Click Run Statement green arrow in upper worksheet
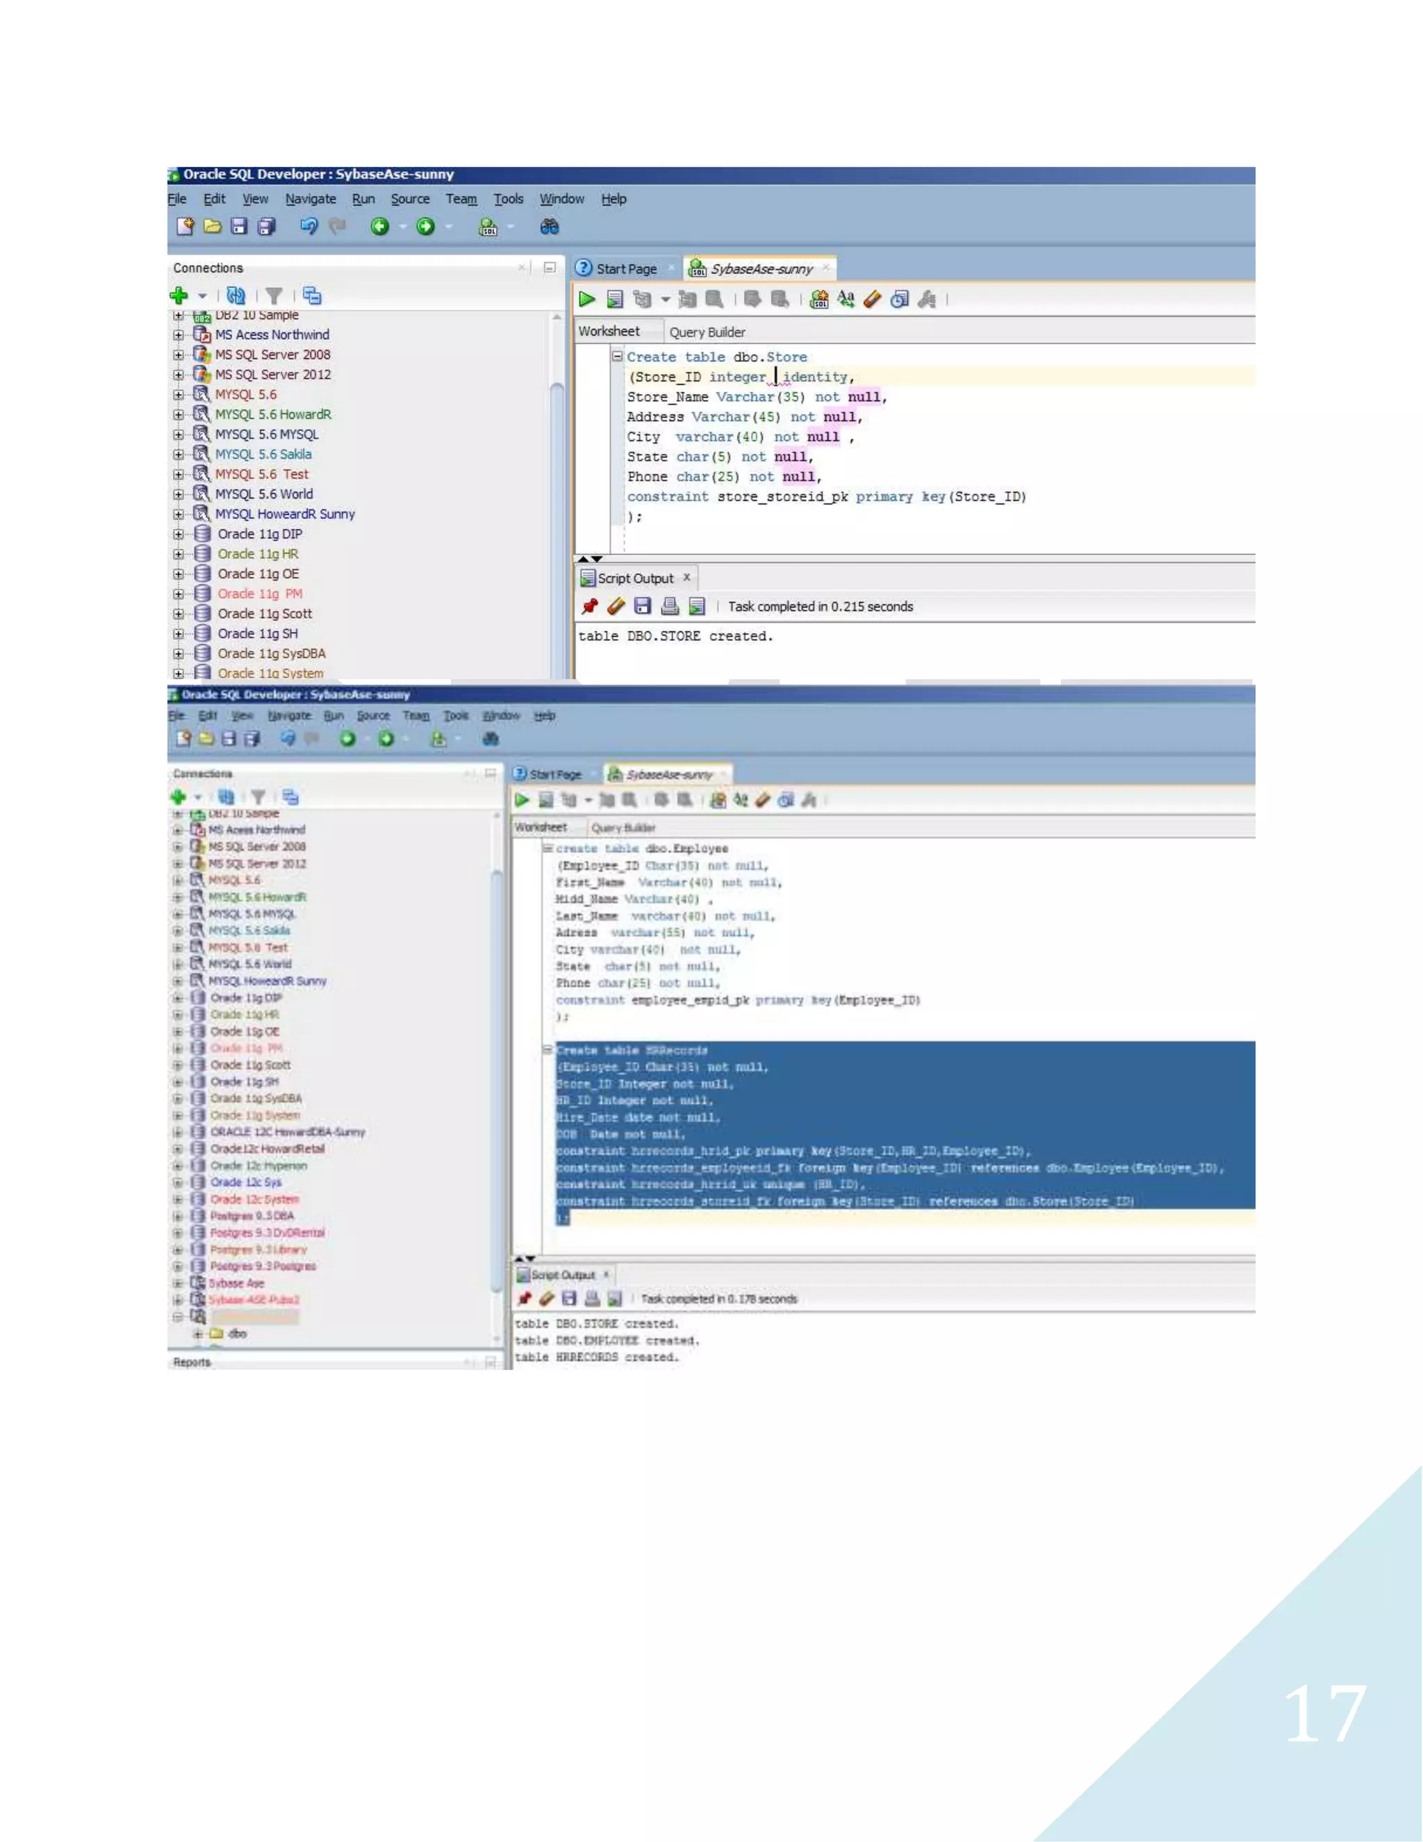 click(x=586, y=299)
